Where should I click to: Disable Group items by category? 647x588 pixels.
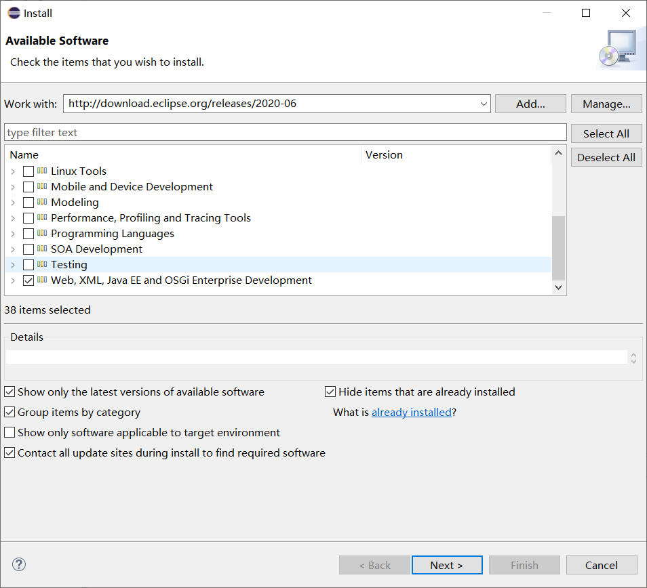pyautogui.click(x=9, y=412)
